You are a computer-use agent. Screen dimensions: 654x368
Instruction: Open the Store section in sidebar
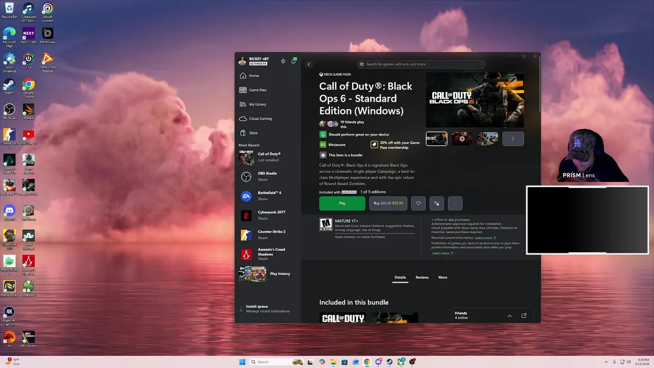(268, 133)
